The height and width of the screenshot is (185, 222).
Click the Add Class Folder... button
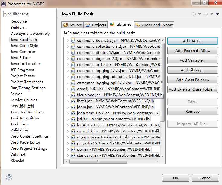click(x=193, y=80)
